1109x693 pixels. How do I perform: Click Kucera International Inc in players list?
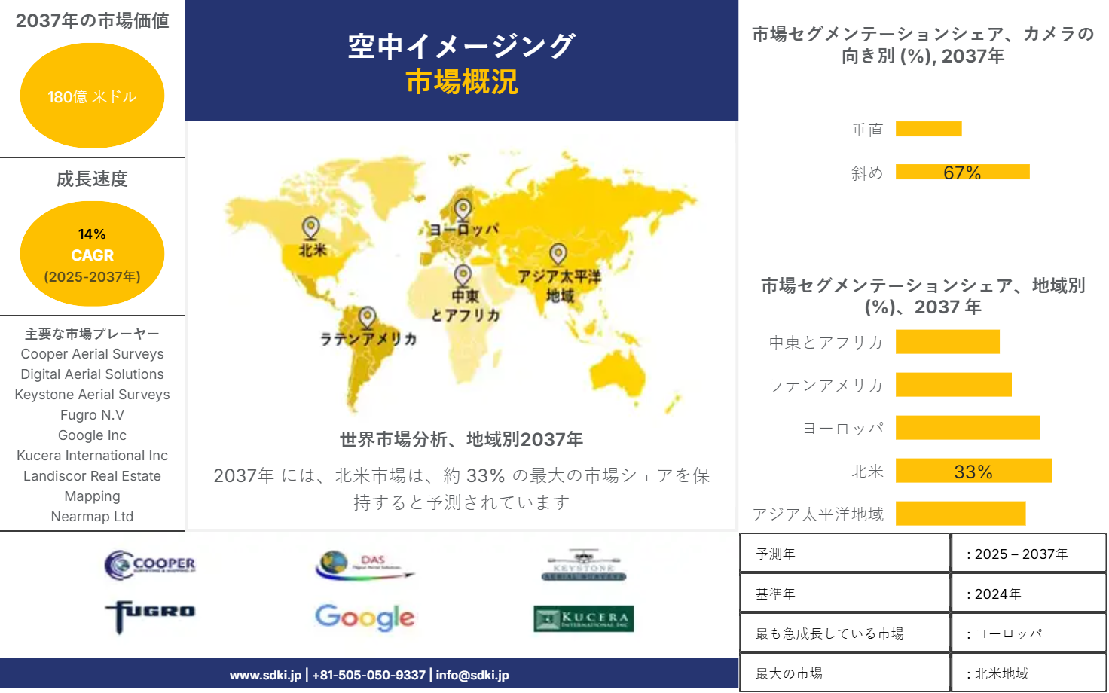click(92, 456)
